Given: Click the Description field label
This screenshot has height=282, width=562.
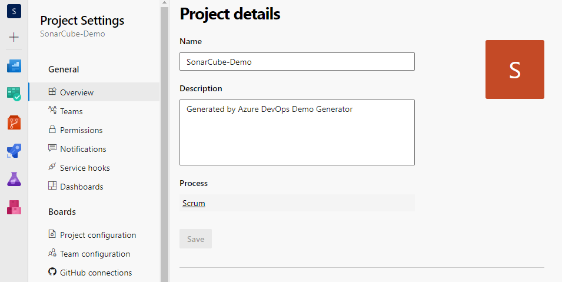Looking at the screenshot, I should (x=201, y=89).
